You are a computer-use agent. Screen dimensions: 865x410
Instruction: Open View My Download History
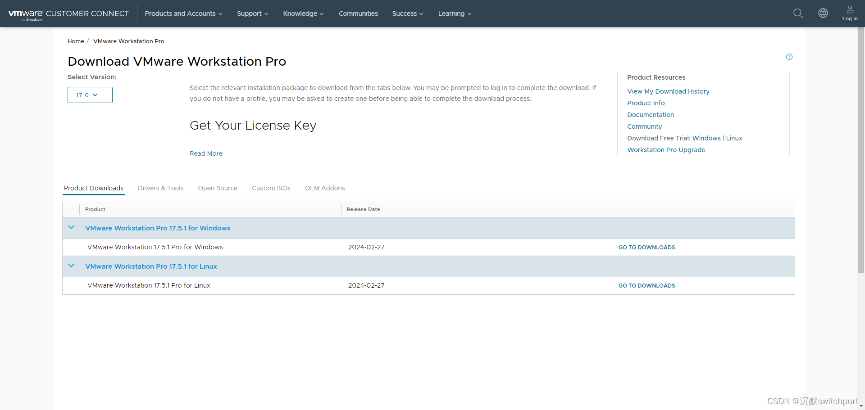[x=668, y=91]
